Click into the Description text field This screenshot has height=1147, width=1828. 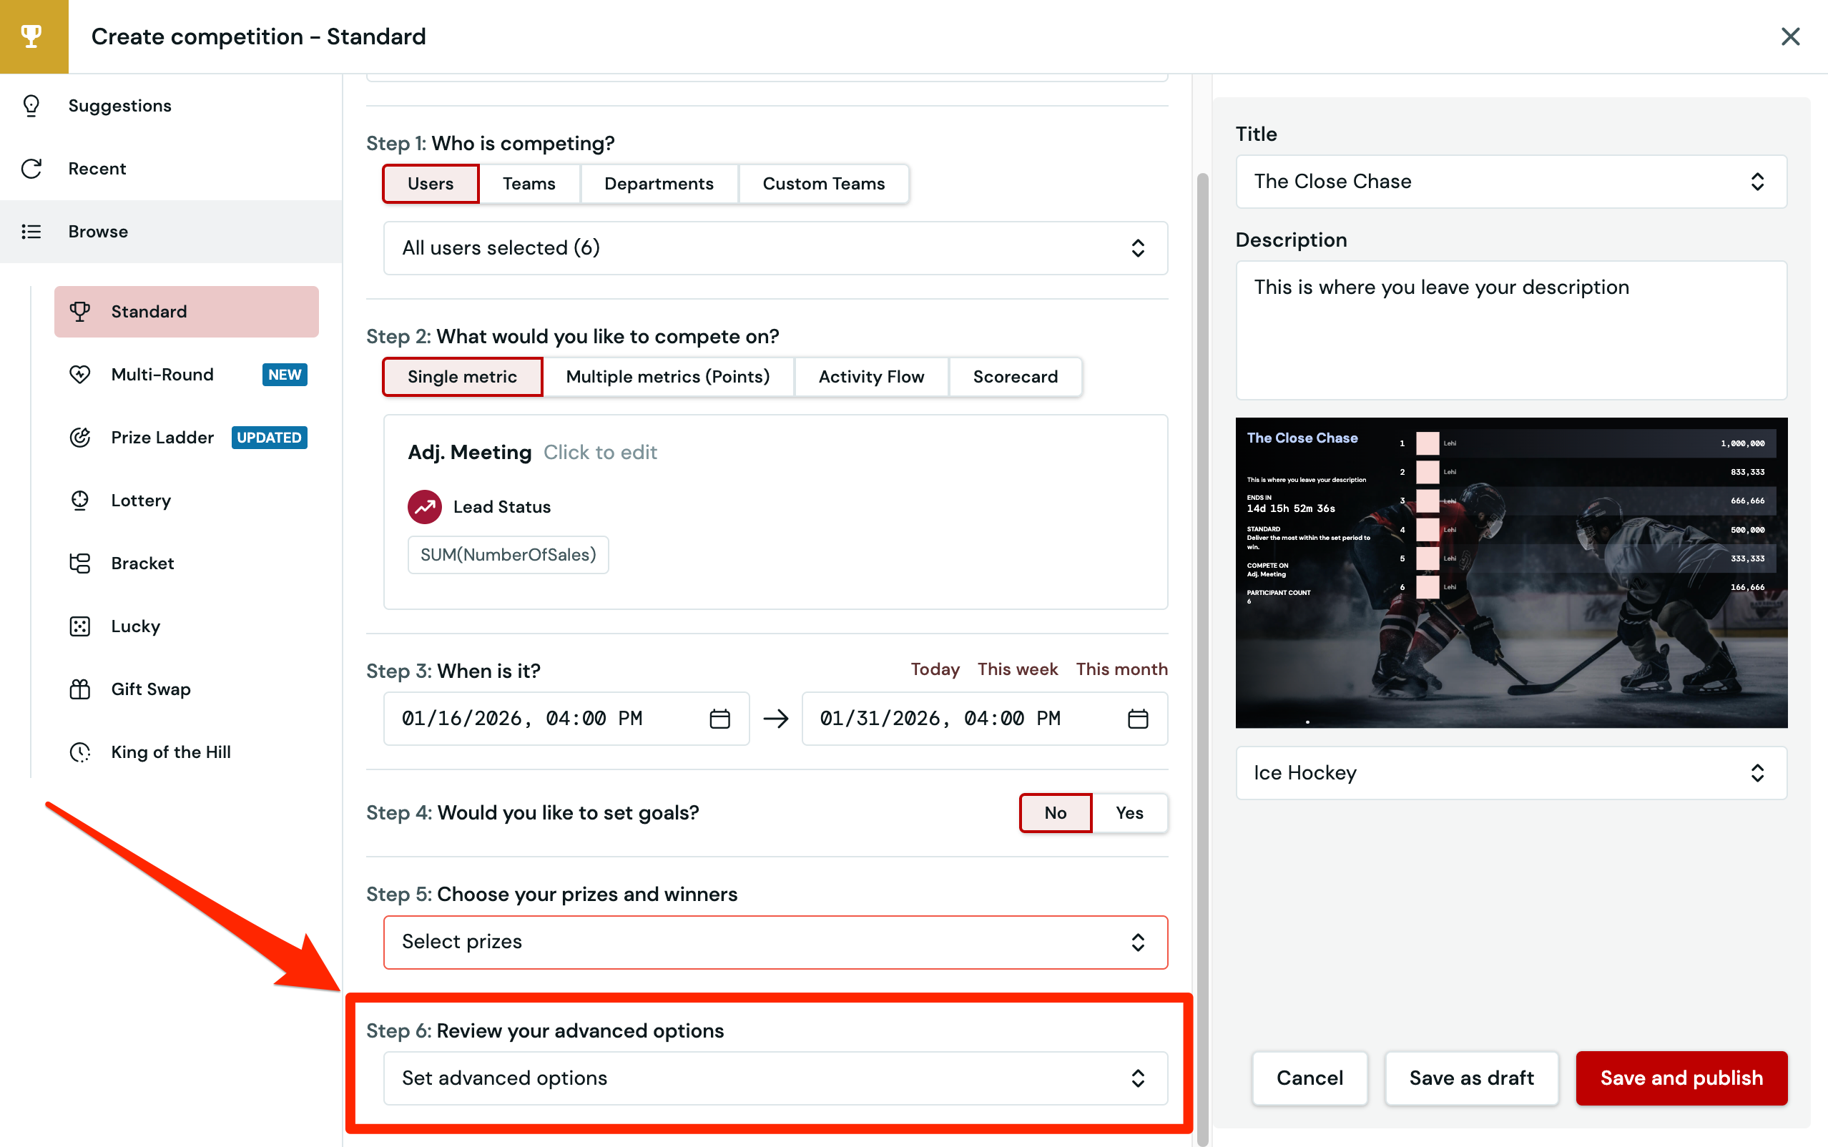(x=1510, y=330)
